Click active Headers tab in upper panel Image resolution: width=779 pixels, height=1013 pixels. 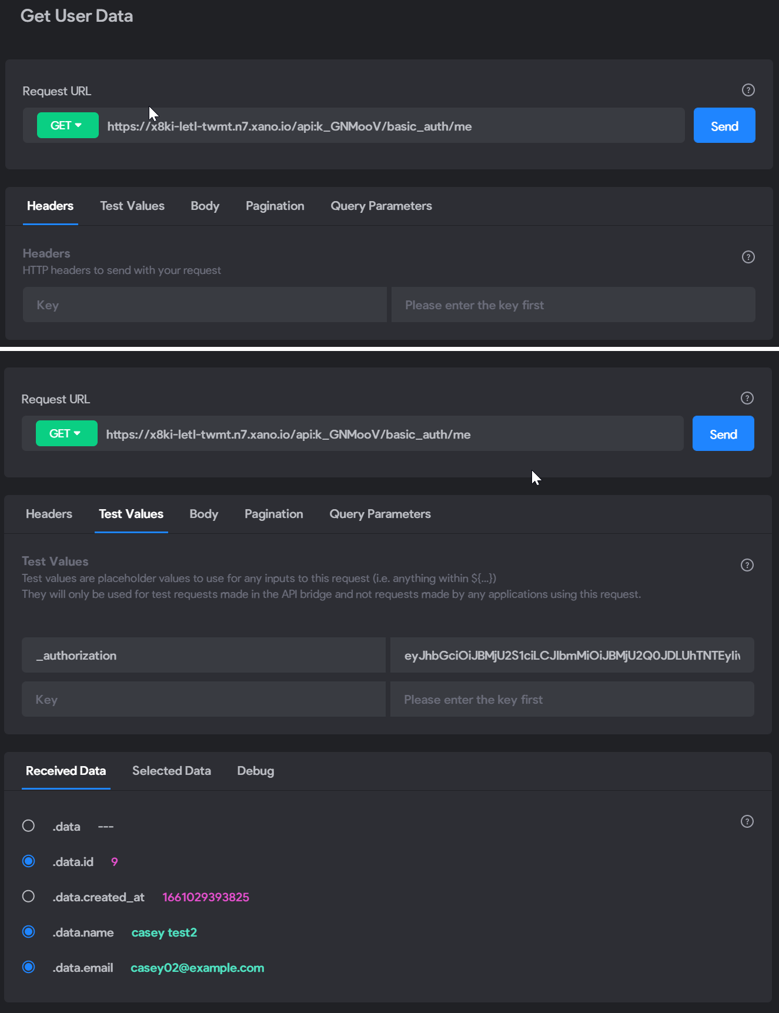point(51,206)
